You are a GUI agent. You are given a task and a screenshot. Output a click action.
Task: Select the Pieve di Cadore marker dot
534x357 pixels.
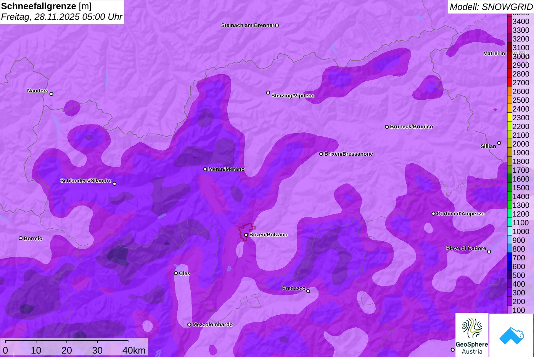click(x=489, y=252)
